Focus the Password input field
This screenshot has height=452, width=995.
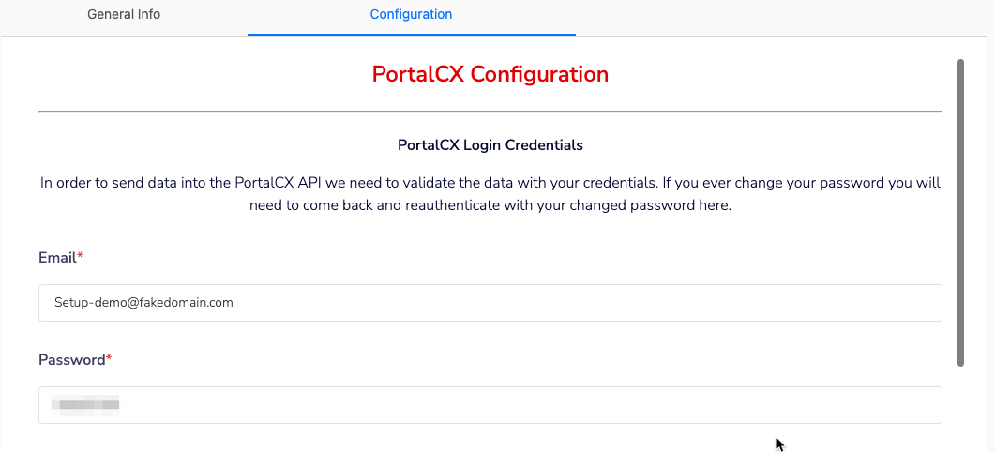[490, 405]
